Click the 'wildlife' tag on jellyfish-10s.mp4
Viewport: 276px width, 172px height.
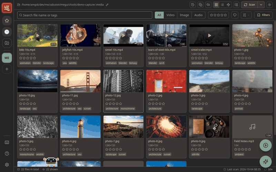(x=73, y=63)
